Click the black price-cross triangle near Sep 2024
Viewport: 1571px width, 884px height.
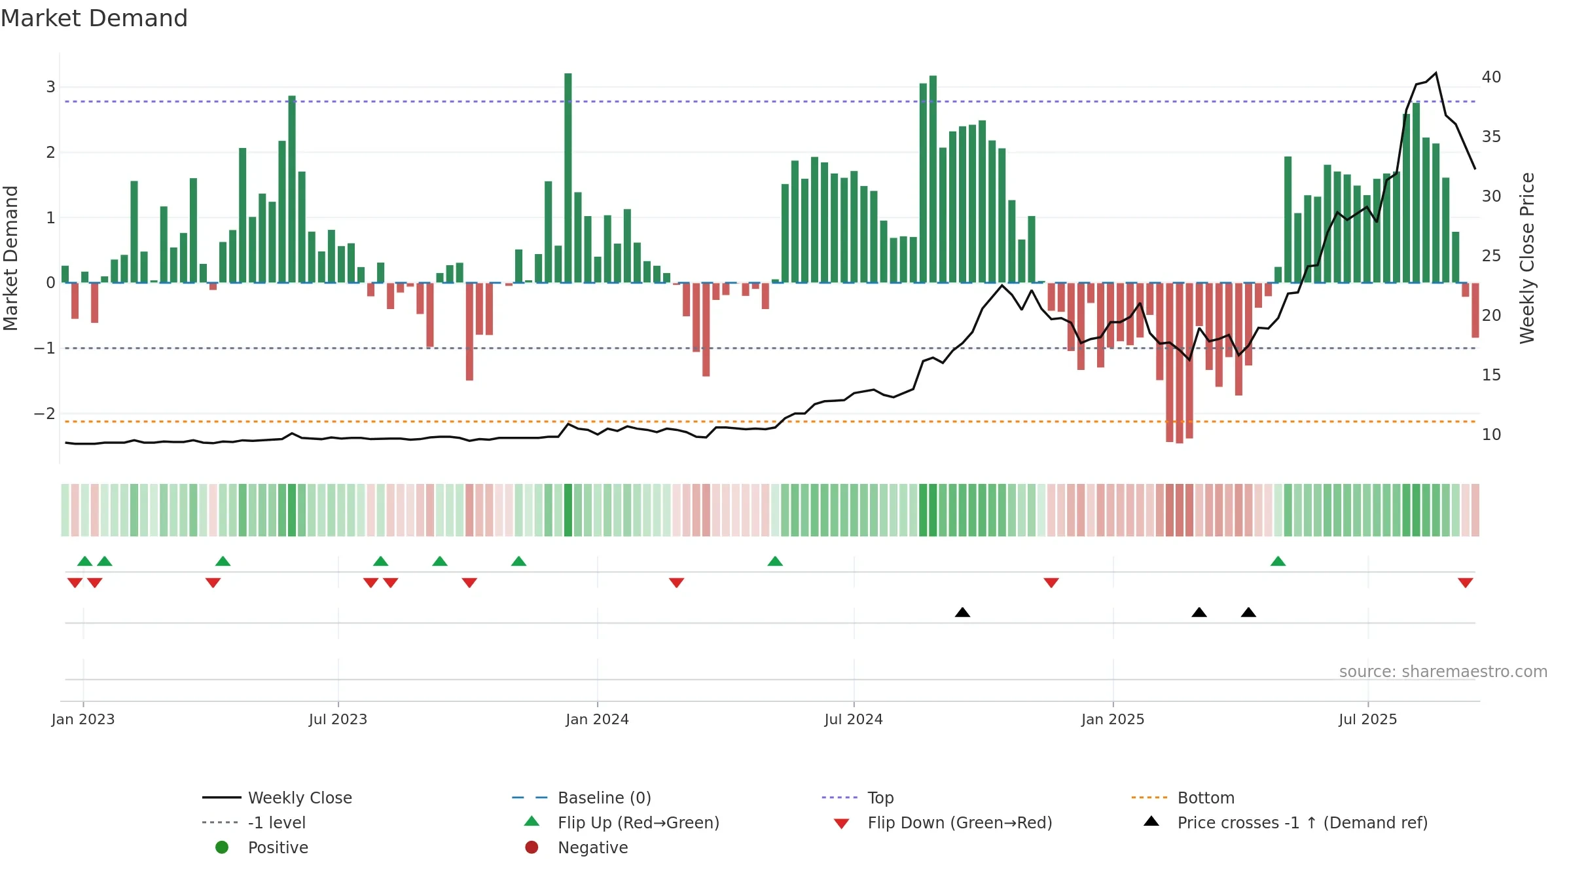(962, 612)
